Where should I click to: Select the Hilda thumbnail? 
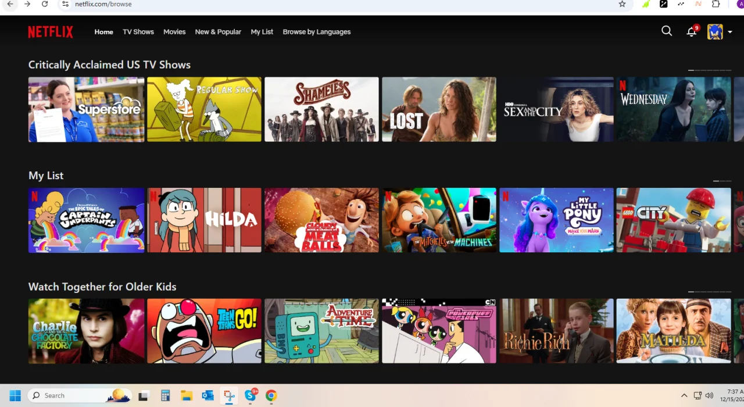point(204,220)
